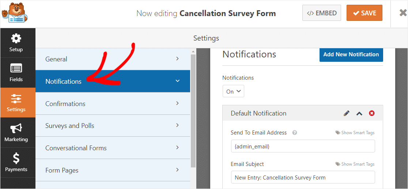Click the Send To Email Address field
408x189 pixels.
tap(303, 146)
